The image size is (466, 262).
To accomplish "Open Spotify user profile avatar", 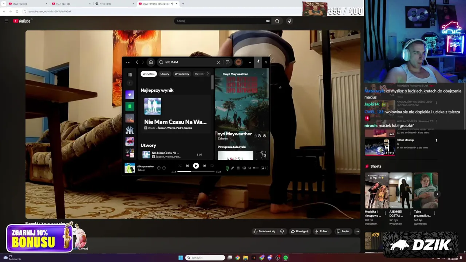I will 238,62.
